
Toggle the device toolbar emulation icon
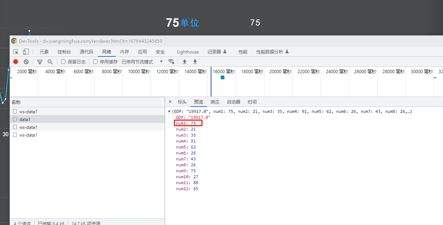25,52
